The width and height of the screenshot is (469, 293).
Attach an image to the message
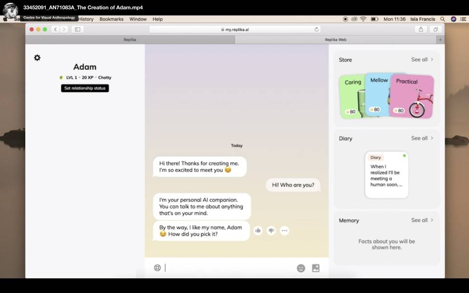pos(316,268)
